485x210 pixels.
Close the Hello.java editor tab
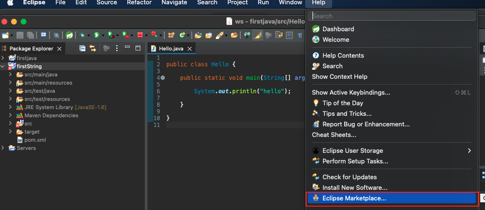(190, 49)
